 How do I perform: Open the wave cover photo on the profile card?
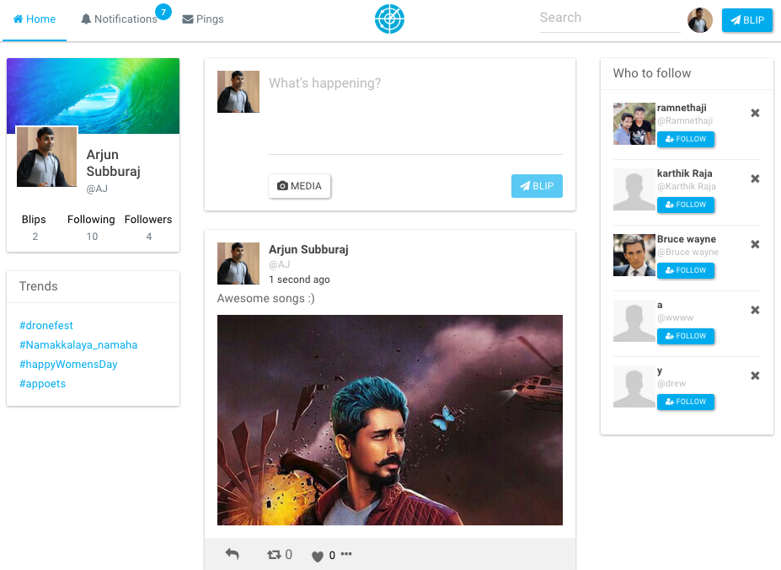pyautogui.click(x=94, y=96)
